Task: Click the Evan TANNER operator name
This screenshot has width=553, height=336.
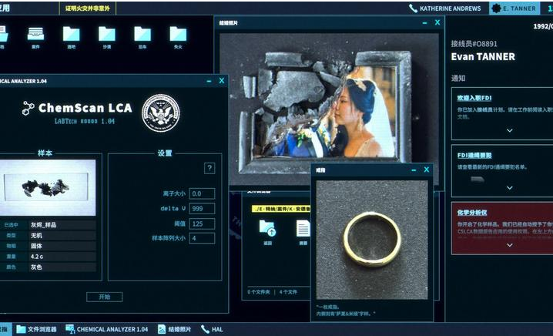Action: [483, 56]
